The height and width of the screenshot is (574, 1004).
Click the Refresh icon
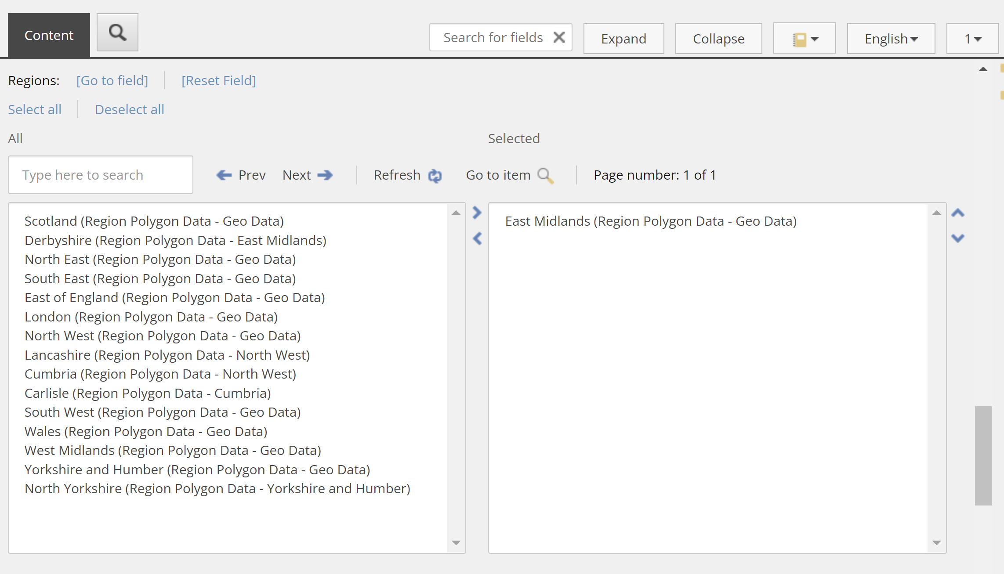click(435, 176)
